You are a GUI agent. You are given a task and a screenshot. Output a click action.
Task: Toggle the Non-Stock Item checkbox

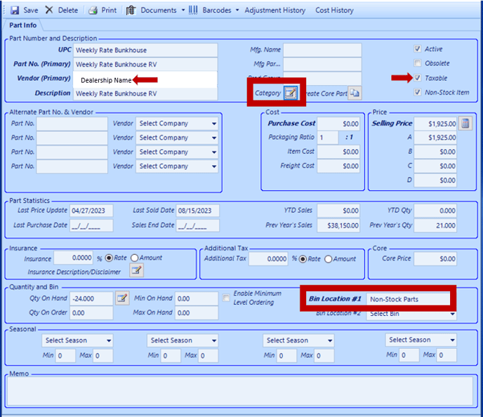(418, 92)
